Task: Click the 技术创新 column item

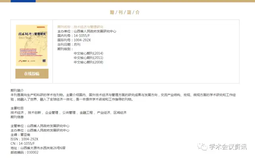Action: click(34, 113)
